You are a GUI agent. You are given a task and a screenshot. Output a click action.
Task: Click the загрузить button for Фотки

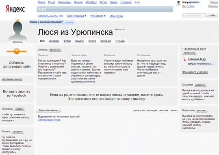[x=17, y=132]
